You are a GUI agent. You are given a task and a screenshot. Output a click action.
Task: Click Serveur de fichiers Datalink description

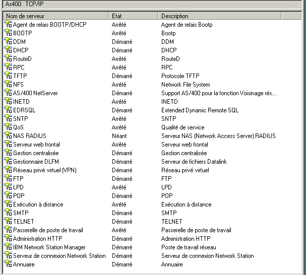[x=194, y=162]
